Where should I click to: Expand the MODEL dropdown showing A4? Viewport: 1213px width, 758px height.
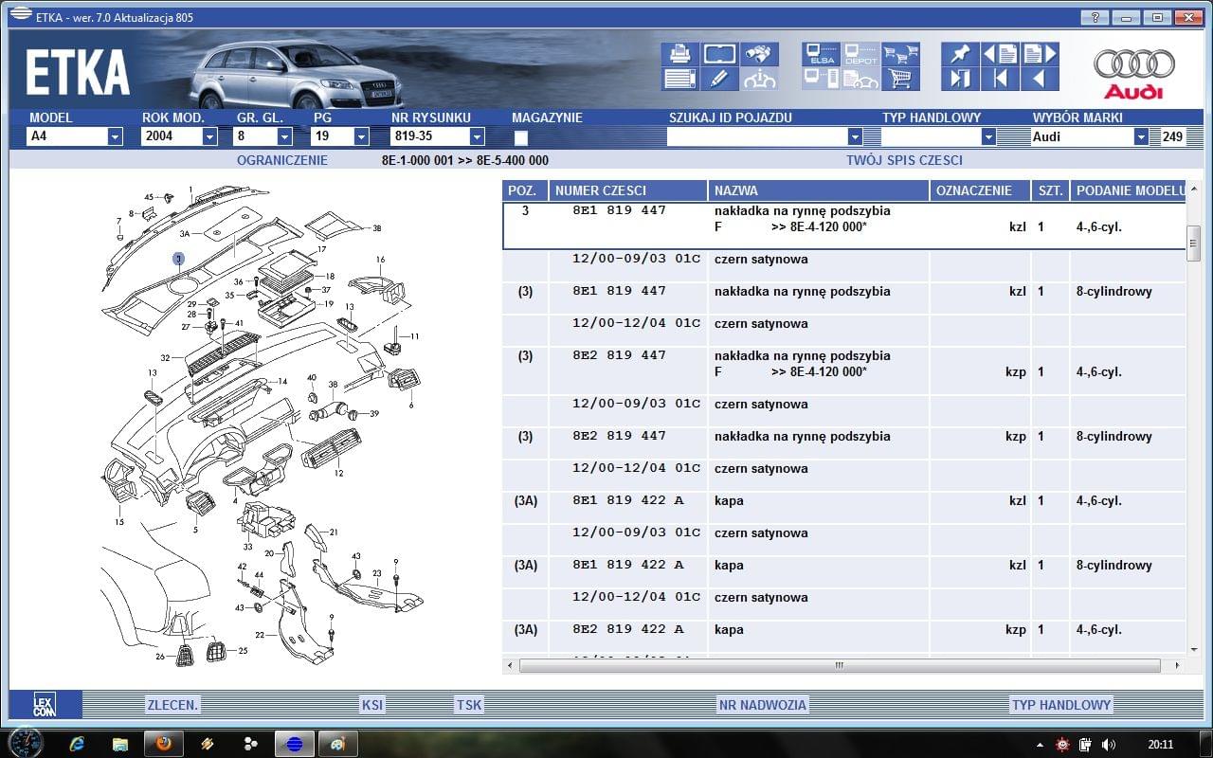point(115,136)
